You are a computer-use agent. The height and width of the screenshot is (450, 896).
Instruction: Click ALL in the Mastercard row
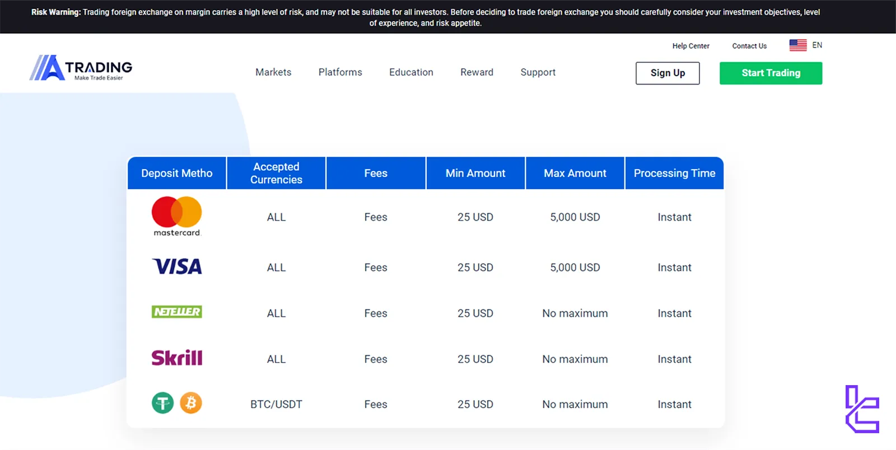click(x=276, y=217)
